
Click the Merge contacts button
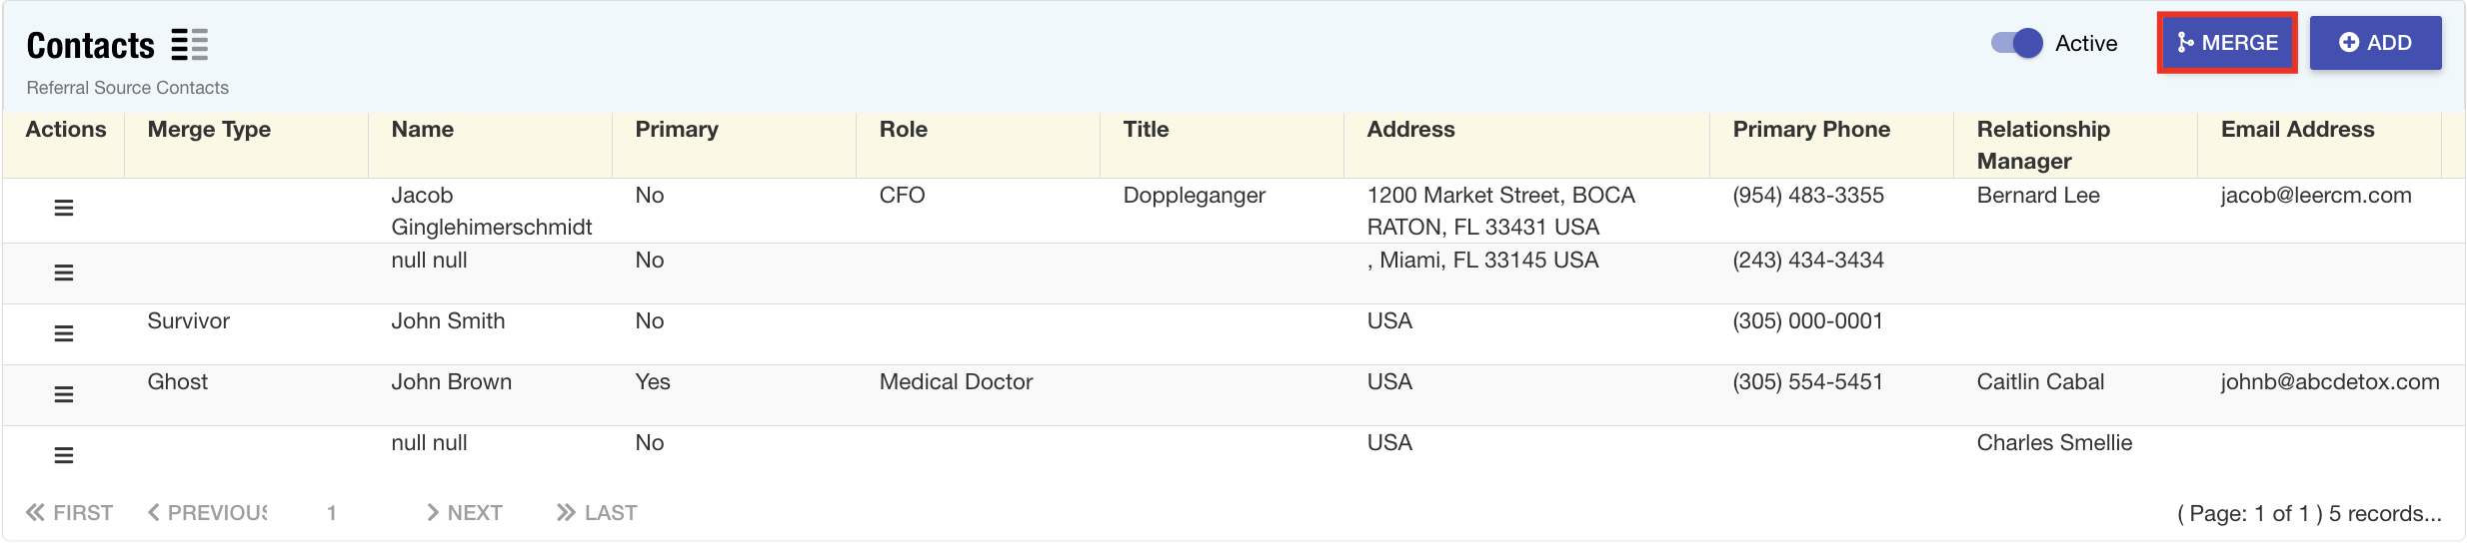point(2227,43)
